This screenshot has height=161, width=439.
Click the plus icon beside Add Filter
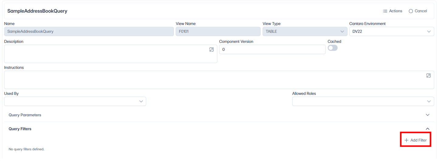406,140
